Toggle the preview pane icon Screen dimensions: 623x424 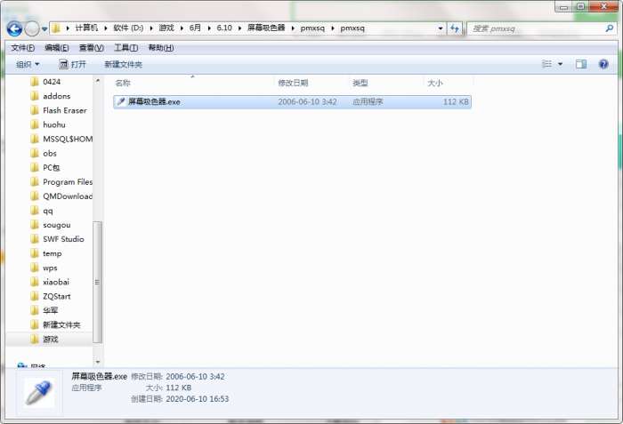[581, 64]
